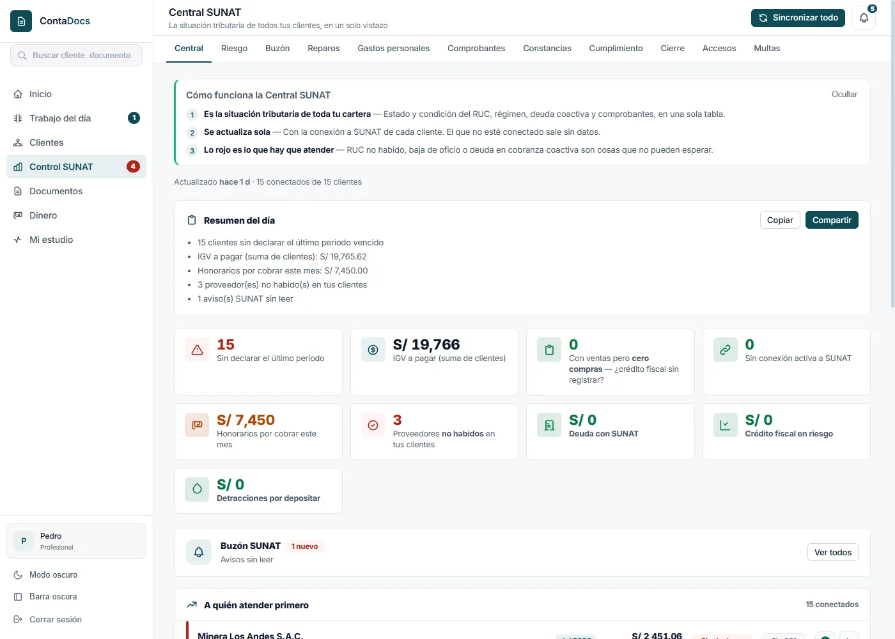Hide the Cómo funciona help panel
This screenshot has width=895, height=639.
pos(844,94)
